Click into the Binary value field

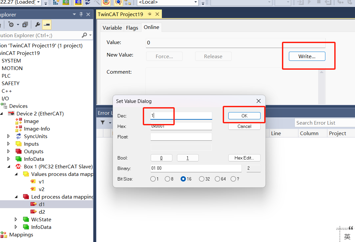pyautogui.click(x=196, y=168)
